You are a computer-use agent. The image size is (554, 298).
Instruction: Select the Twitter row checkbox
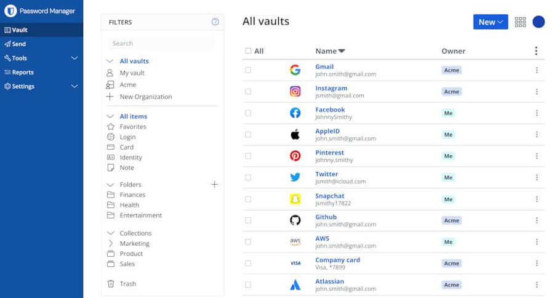pos(248,177)
